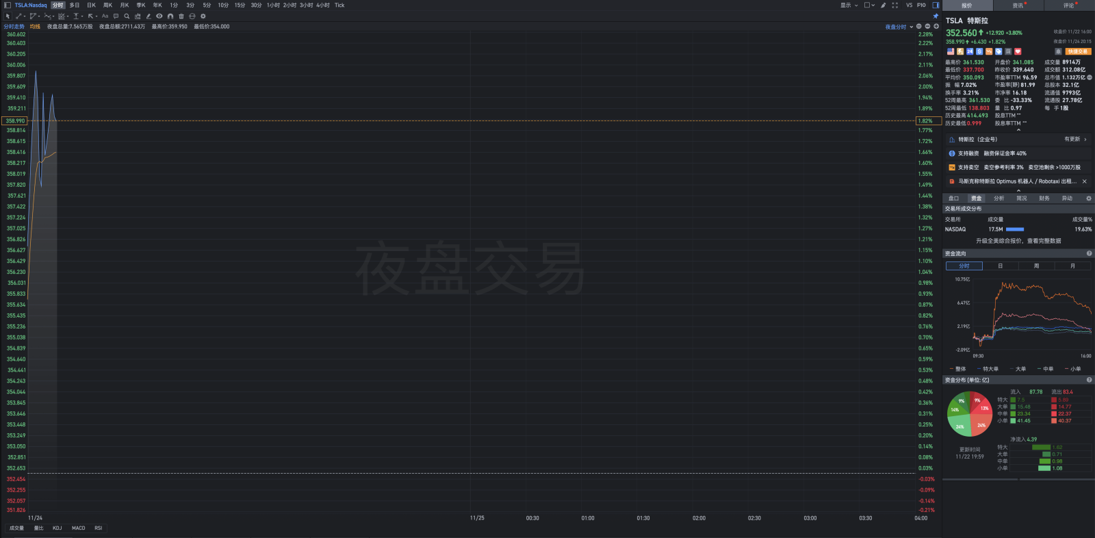This screenshot has width=1095, height=538.
Task: Zoom out chart with minus icon
Action: point(928,27)
